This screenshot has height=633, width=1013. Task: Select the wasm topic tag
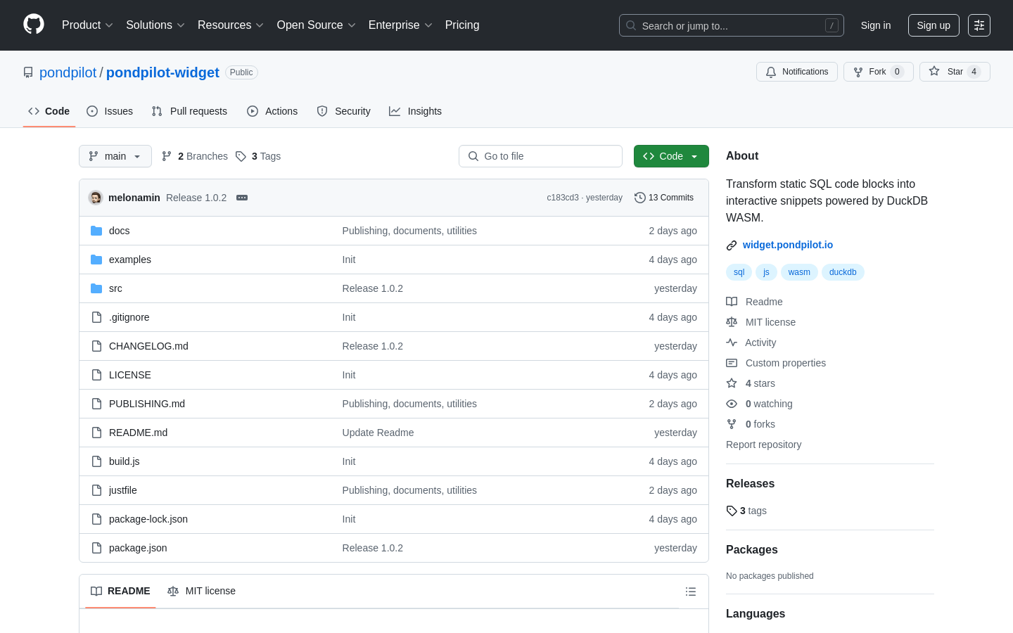pyautogui.click(x=799, y=272)
